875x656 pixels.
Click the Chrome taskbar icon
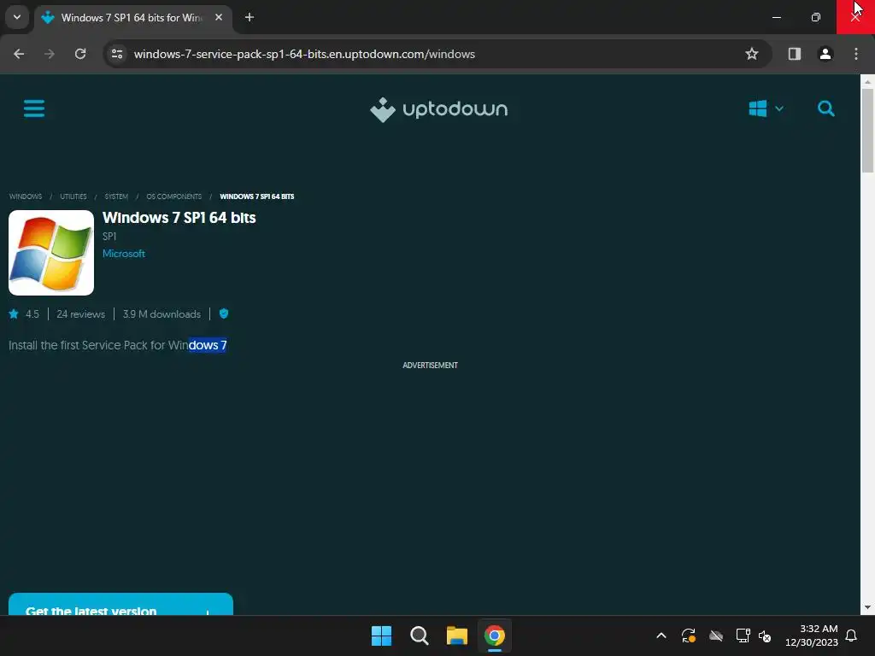coord(495,635)
